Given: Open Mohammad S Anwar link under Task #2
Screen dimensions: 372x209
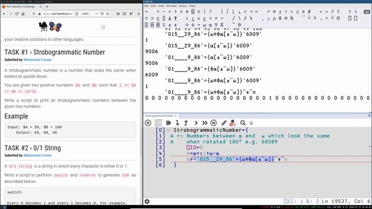Looking at the screenshot, I should coord(37,156).
